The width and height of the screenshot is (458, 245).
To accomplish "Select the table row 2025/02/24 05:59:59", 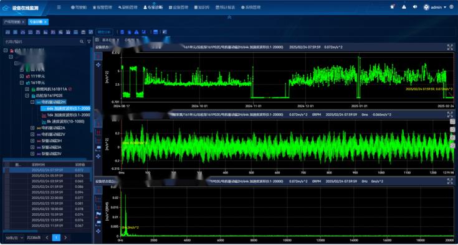I will pos(47,175).
